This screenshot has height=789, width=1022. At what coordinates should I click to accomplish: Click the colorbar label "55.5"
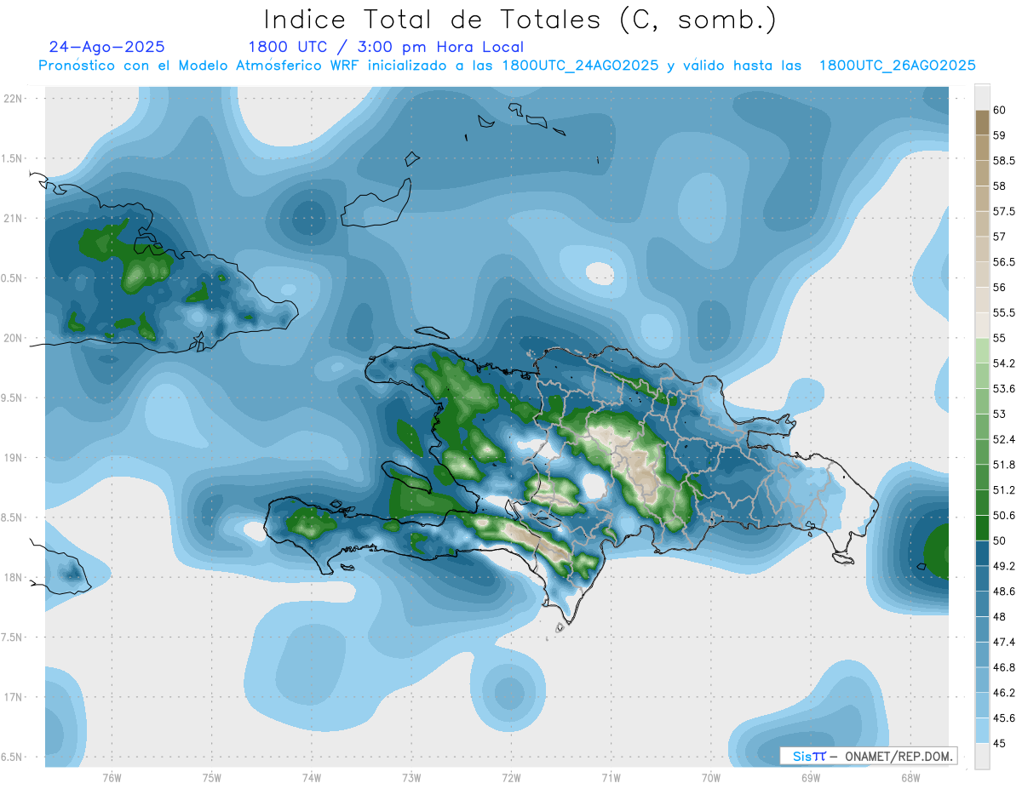click(x=1004, y=312)
